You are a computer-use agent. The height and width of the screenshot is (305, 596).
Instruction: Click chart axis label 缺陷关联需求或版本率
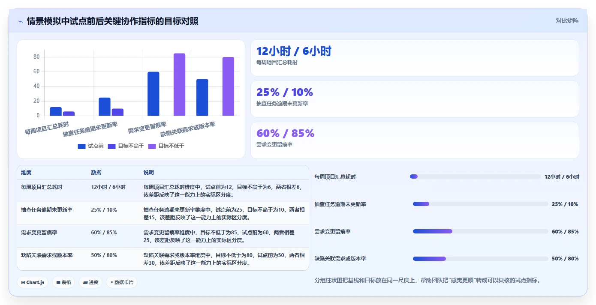pos(188,129)
